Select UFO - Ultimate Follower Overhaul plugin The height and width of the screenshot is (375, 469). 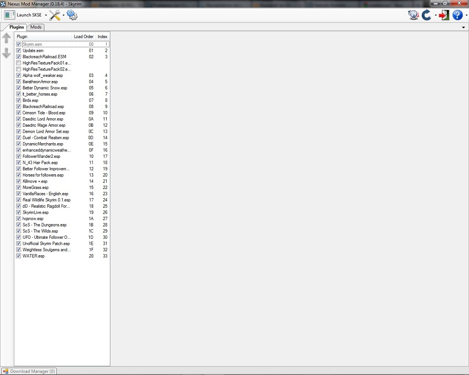[x=62, y=237]
